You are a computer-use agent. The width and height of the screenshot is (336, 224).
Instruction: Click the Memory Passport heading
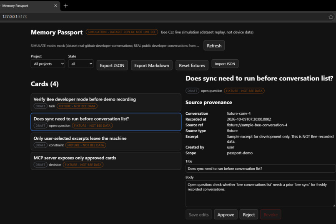click(x=57, y=32)
